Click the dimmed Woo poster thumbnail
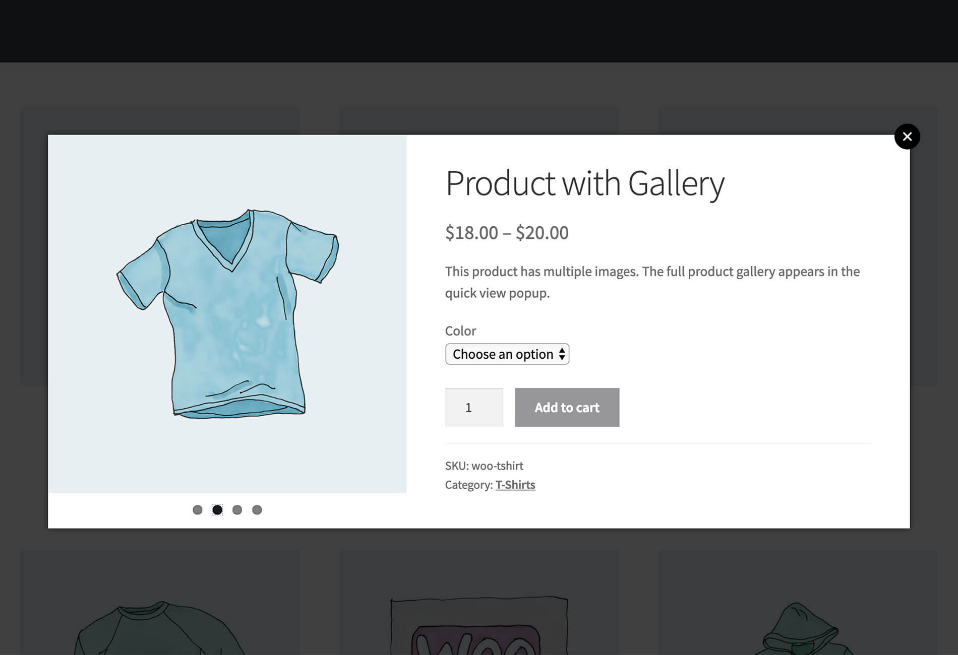The image size is (958, 655). coord(479,627)
